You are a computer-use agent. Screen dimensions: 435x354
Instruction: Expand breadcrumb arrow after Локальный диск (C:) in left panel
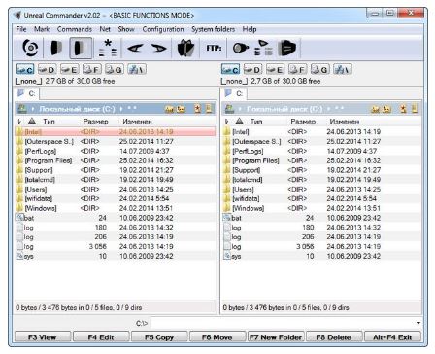pos(121,109)
